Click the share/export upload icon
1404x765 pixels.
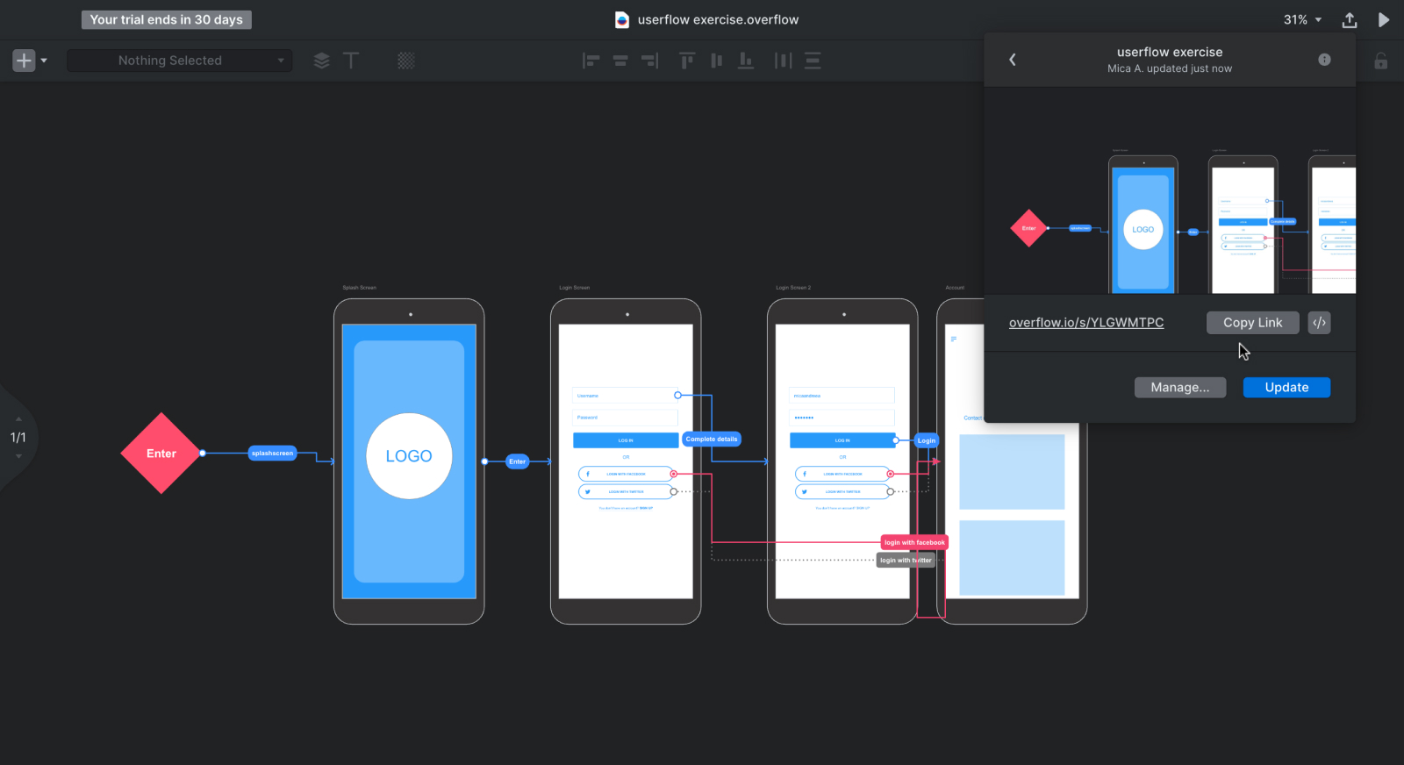[x=1350, y=19]
